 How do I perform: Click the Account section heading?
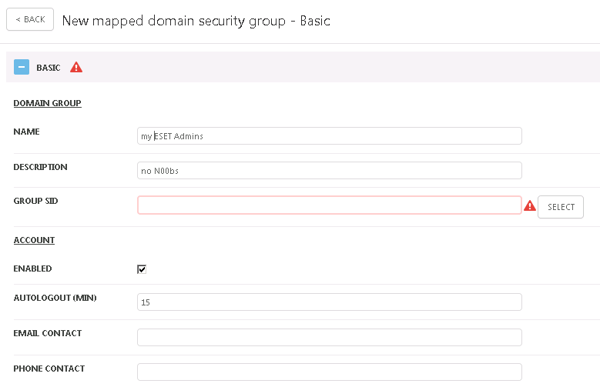[x=34, y=240]
